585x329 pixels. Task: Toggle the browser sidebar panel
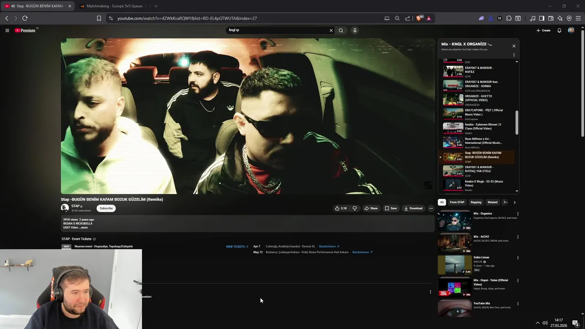click(x=542, y=18)
